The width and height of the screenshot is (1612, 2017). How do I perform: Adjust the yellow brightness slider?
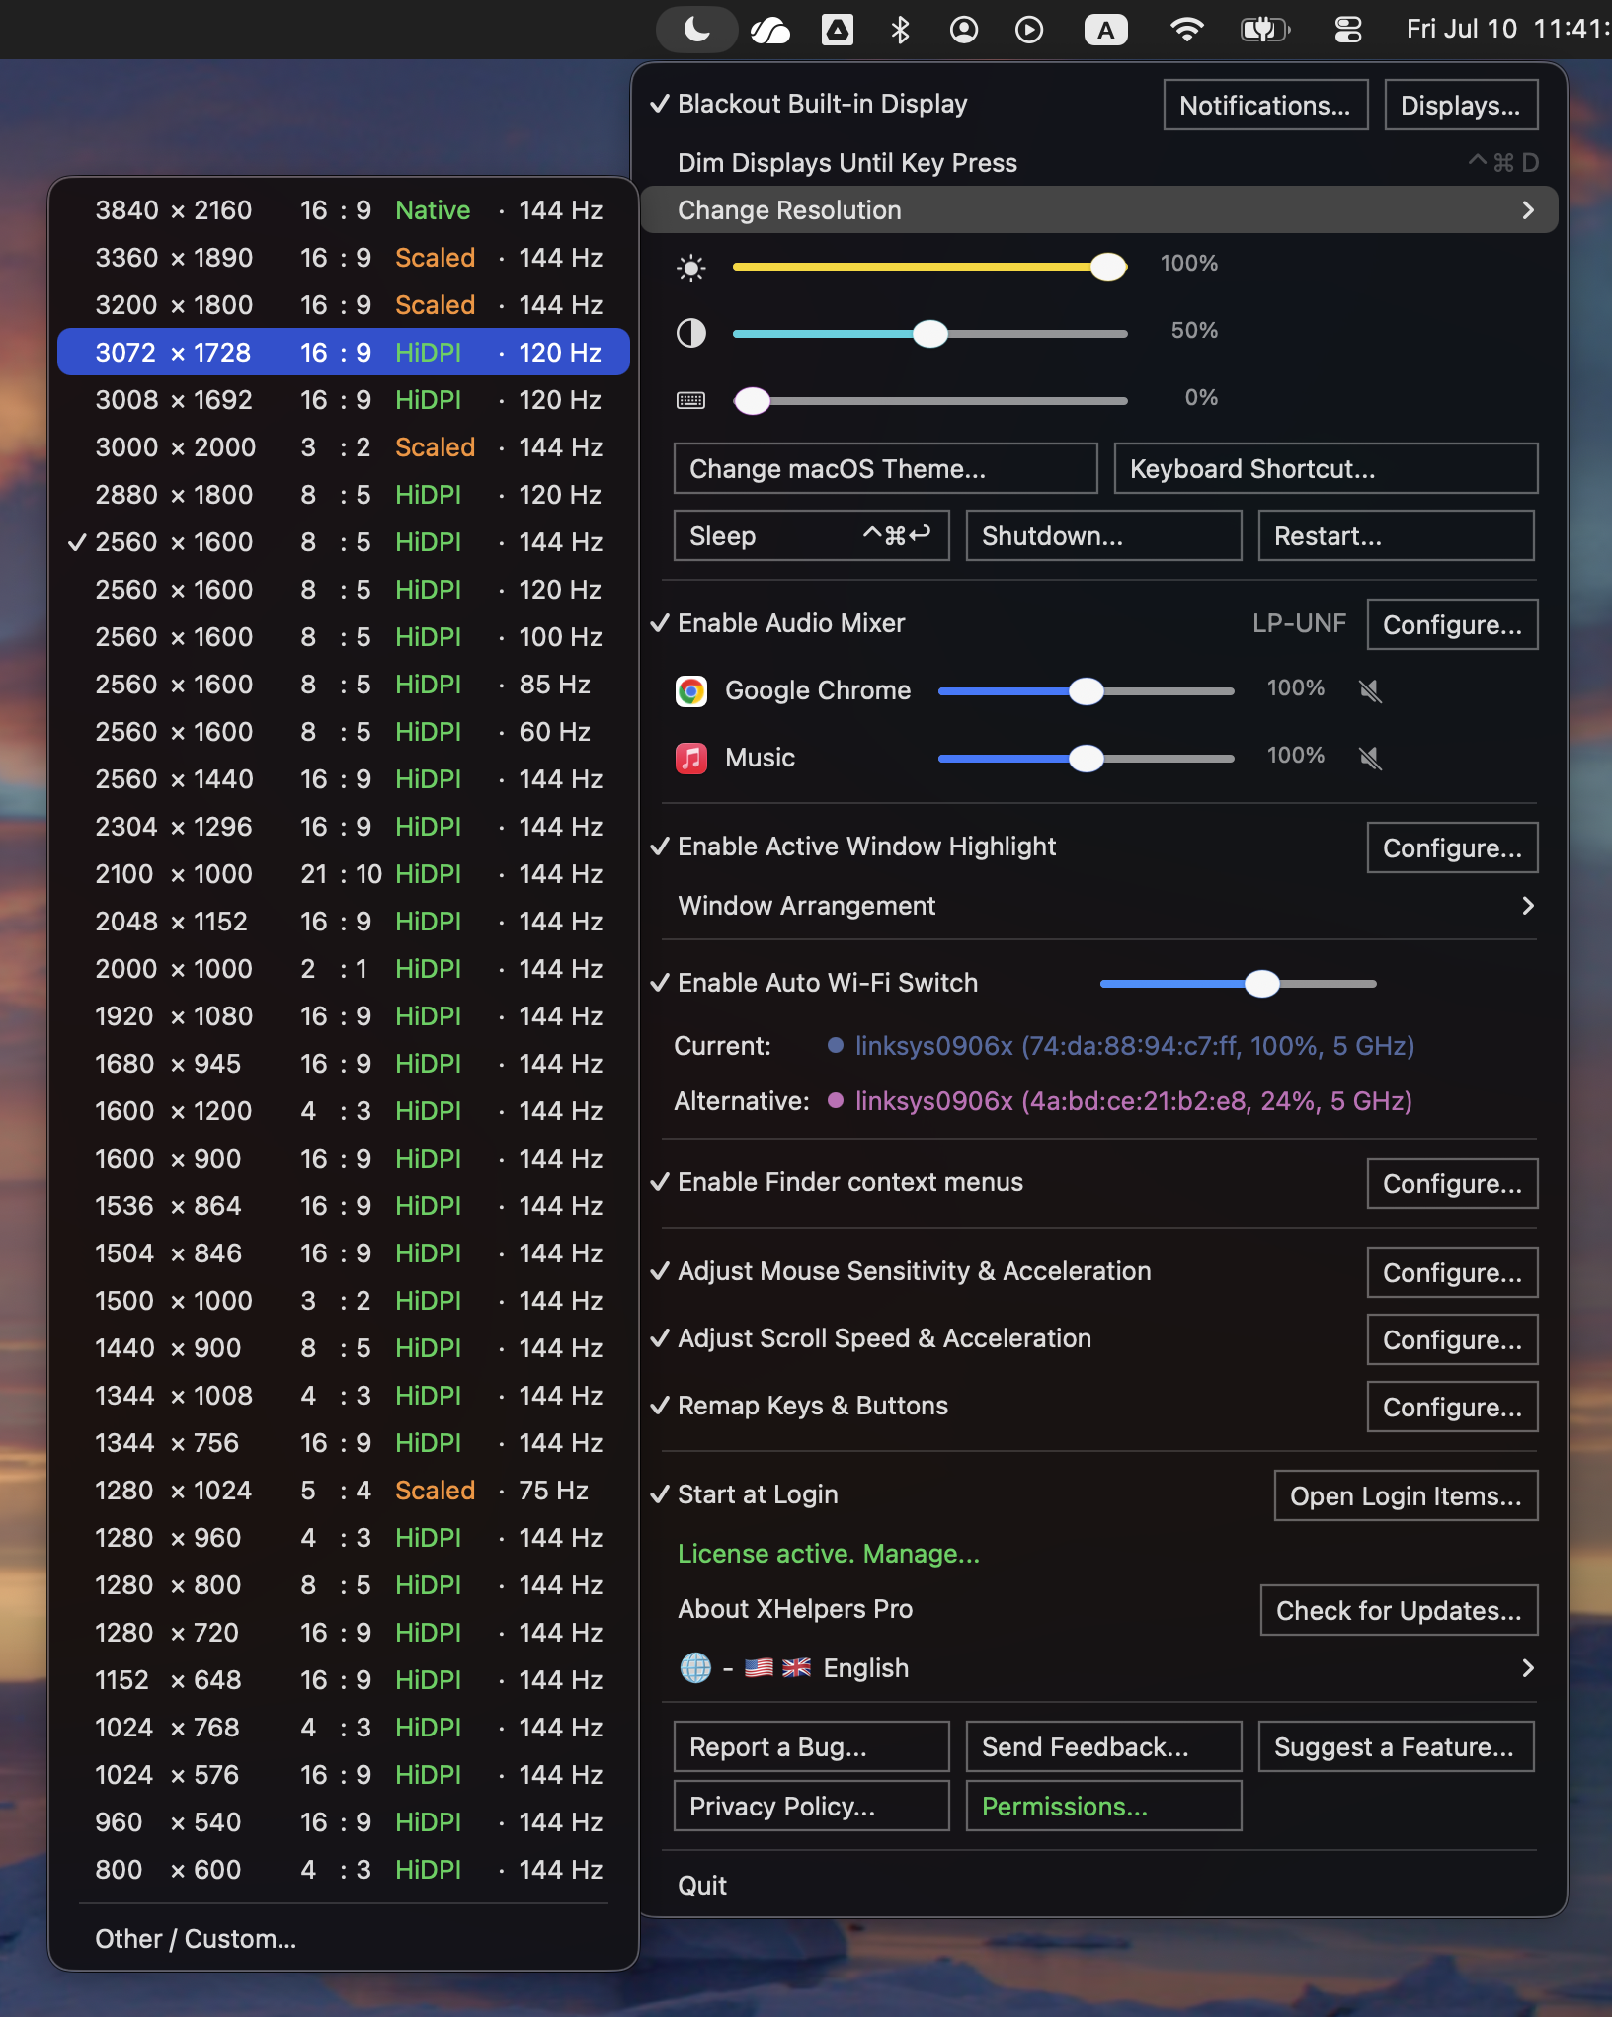pyautogui.click(x=929, y=267)
